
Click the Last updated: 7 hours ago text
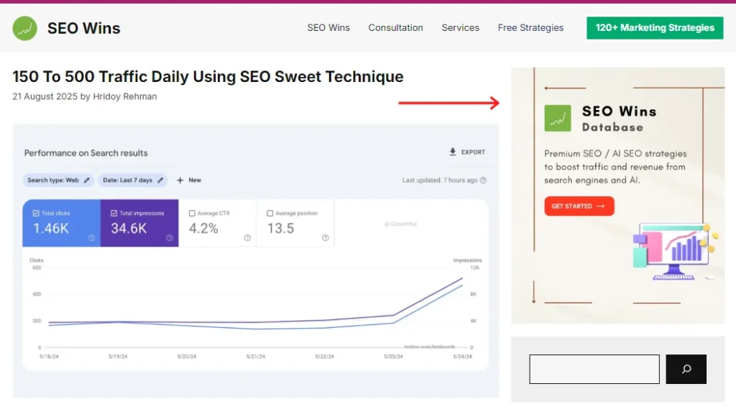(x=440, y=180)
